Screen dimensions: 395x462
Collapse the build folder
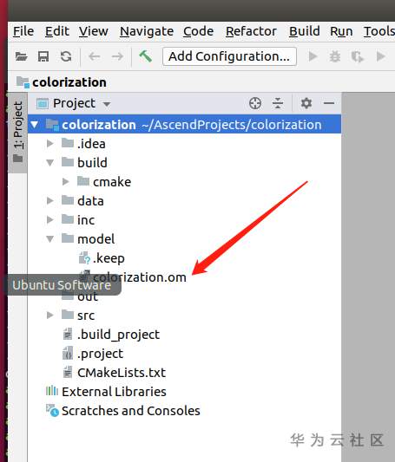(x=49, y=163)
